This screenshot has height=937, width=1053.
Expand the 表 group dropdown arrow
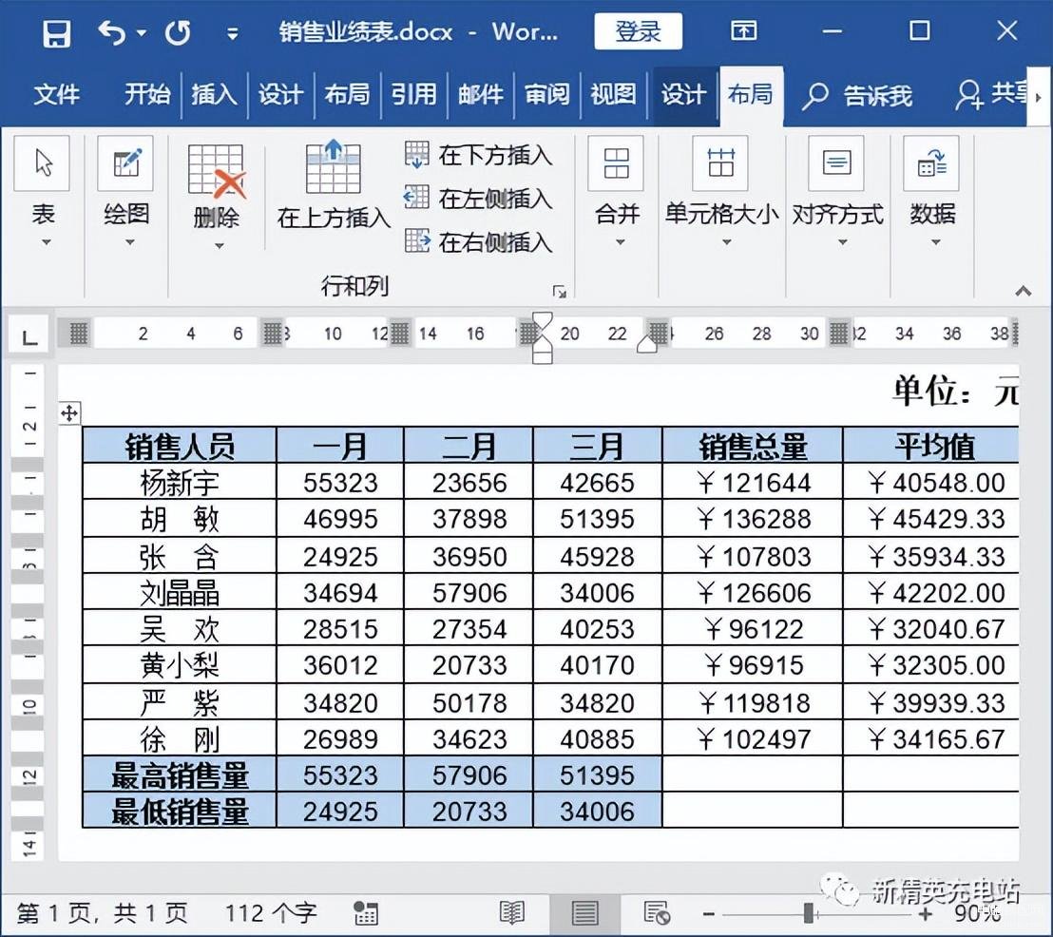(x=46, y=242)
